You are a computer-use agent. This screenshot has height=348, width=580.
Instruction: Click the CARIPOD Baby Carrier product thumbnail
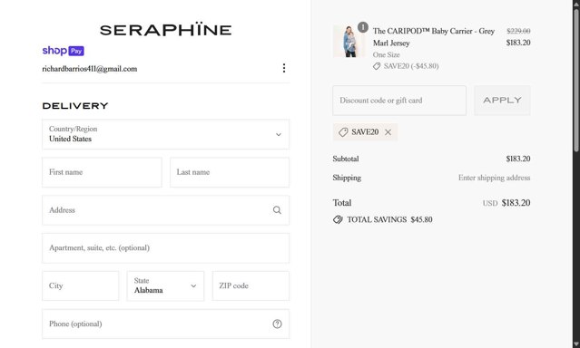(x=349, y=42)
